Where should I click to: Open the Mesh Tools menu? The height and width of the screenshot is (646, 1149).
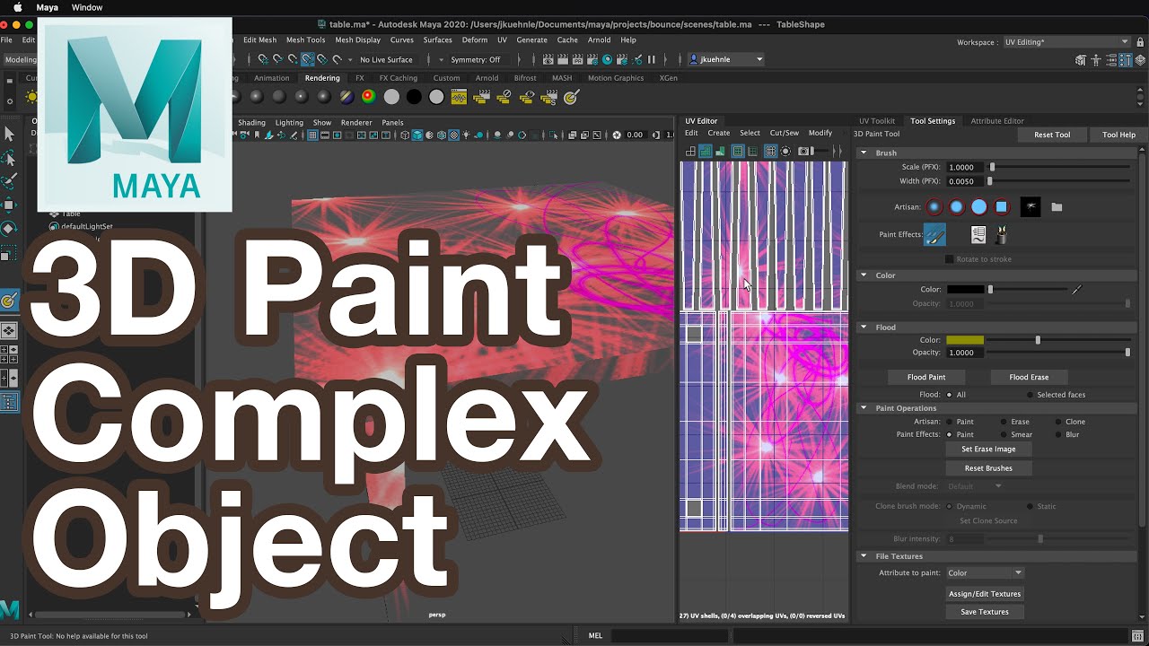(305, 39)
